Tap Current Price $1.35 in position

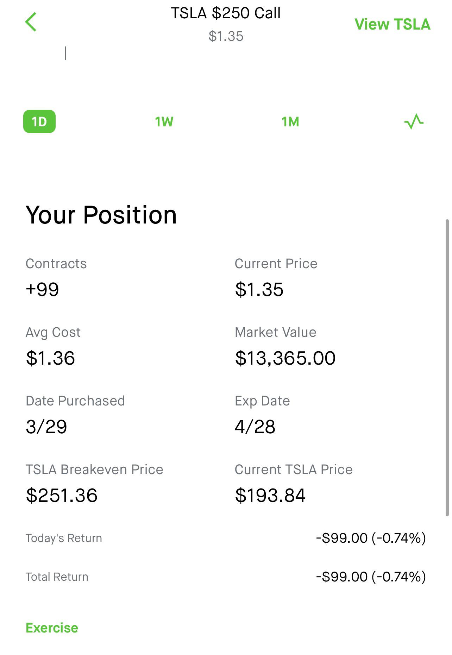[259, 289]
